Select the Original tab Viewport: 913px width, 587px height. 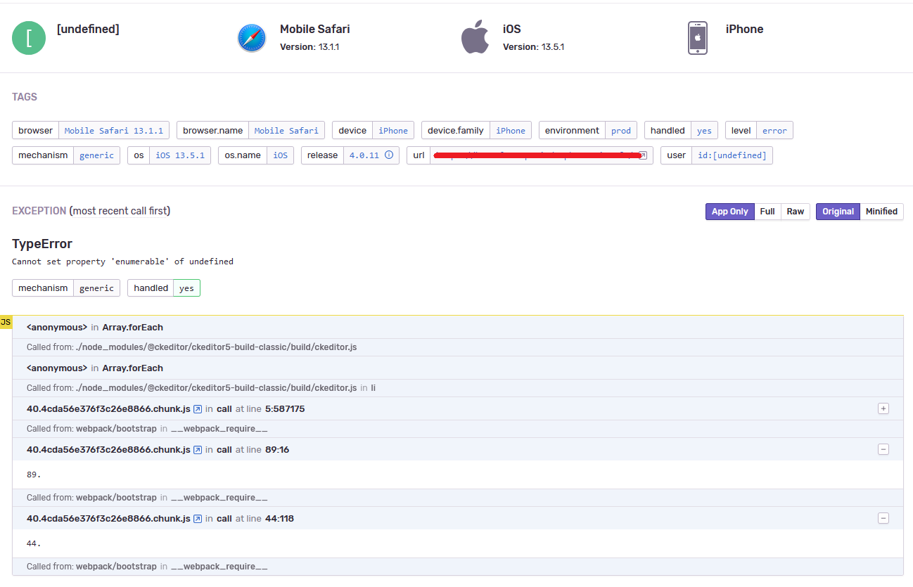[837, 211]
